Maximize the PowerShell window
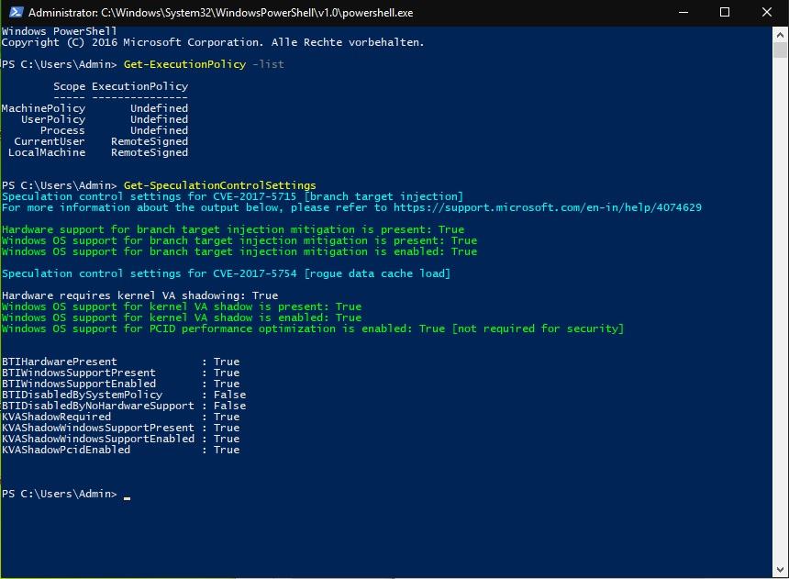The height and width of the screenshot is (579, 789). click(x=725, y=13)
